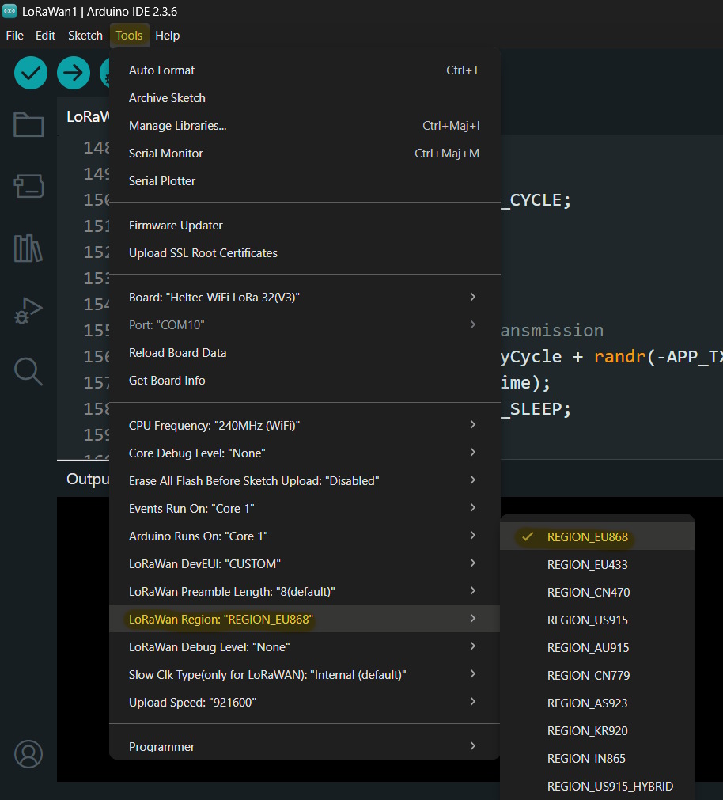The image size is (723, 800).
Task: Select REGION_US915 region
Action: click(597, 620)
